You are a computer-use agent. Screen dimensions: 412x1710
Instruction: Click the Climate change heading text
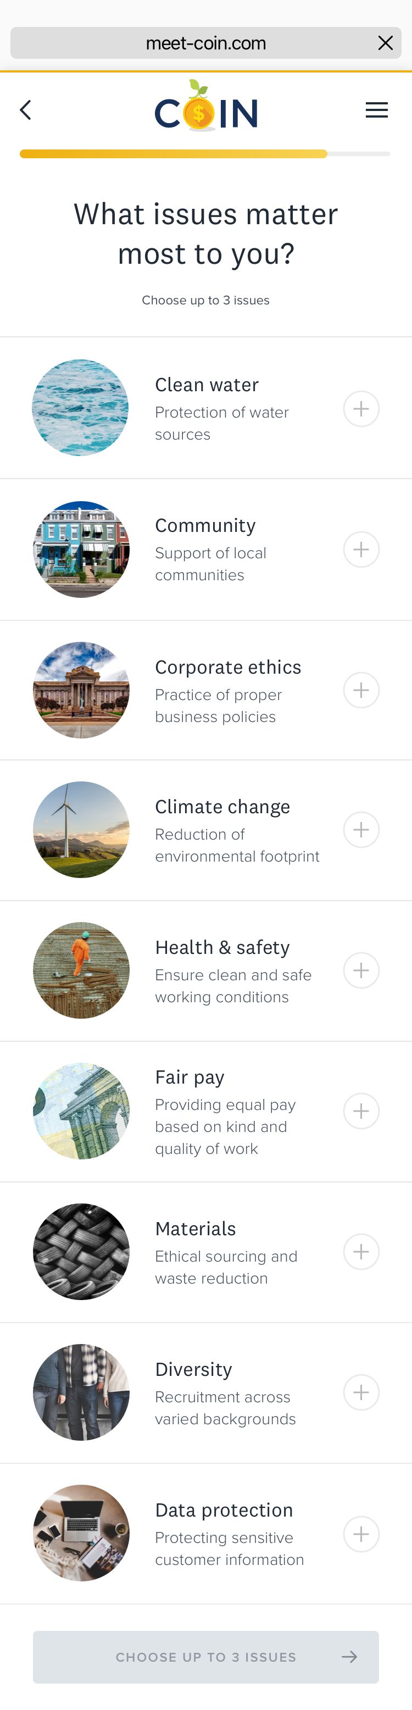click(223, 807)
